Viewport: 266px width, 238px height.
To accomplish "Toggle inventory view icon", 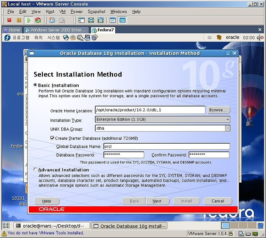I will pyautogui.click(x=81, y=20).
